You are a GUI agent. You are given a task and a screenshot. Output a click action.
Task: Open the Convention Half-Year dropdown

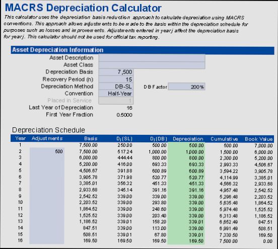[116, 94]
